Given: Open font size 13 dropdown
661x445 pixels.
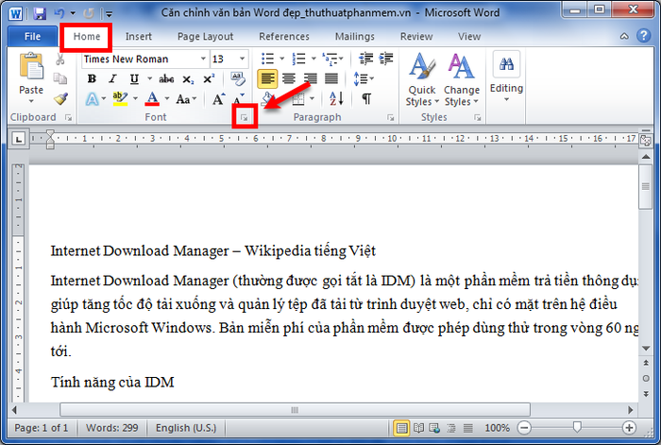Looking at the screenshot, I should pyautogui.click(x=242, y=59).
